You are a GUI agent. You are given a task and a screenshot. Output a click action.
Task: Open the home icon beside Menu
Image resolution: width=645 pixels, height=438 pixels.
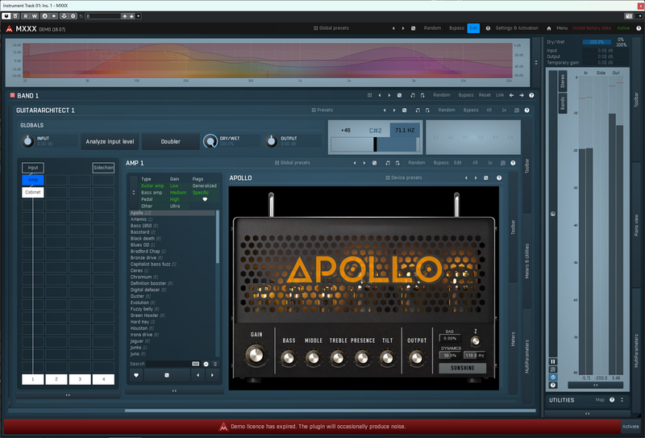(549, 28)
